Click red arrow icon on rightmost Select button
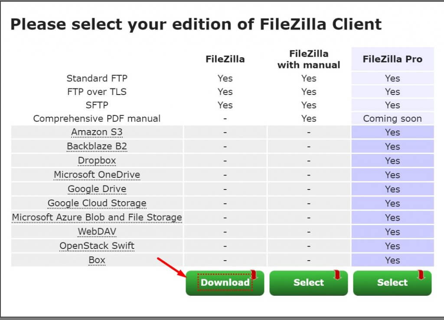The height and width of the screenshot is (320, 444). [421, 275]
